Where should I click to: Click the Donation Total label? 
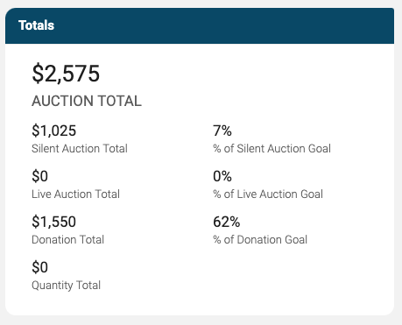click(x=67, y=239)
